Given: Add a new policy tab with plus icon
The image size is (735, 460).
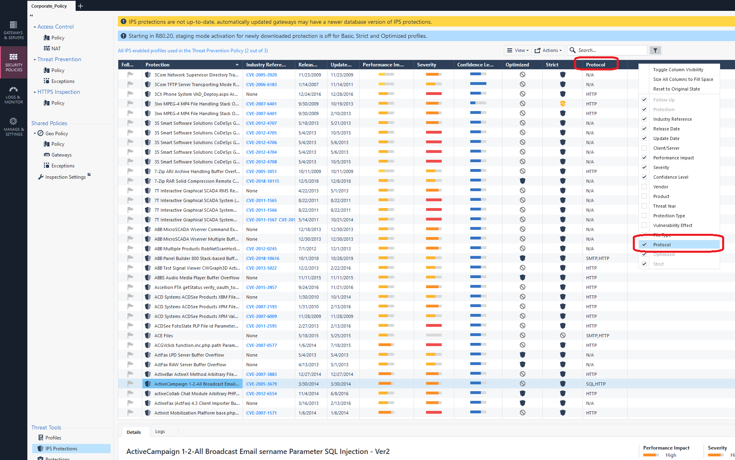Looking at the screenshot, I should (80, 6).
